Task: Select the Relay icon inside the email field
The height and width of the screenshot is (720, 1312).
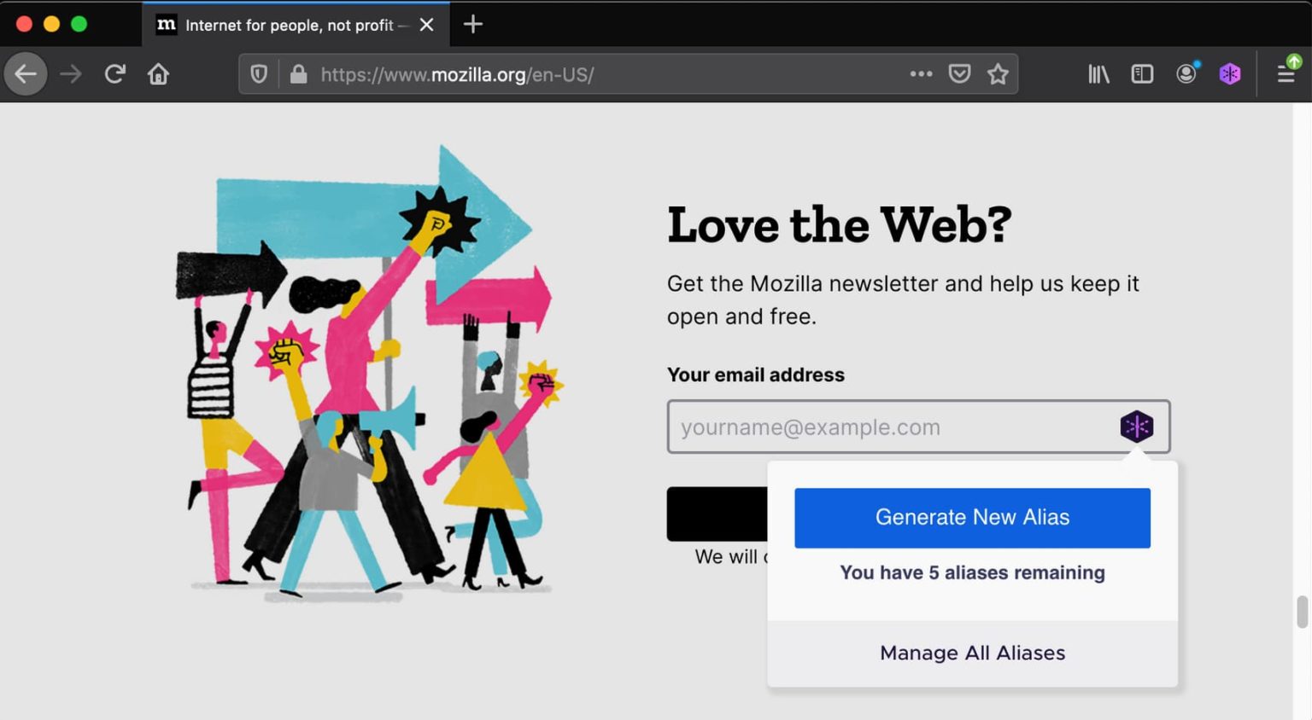Action: (x=1136, y=427)
